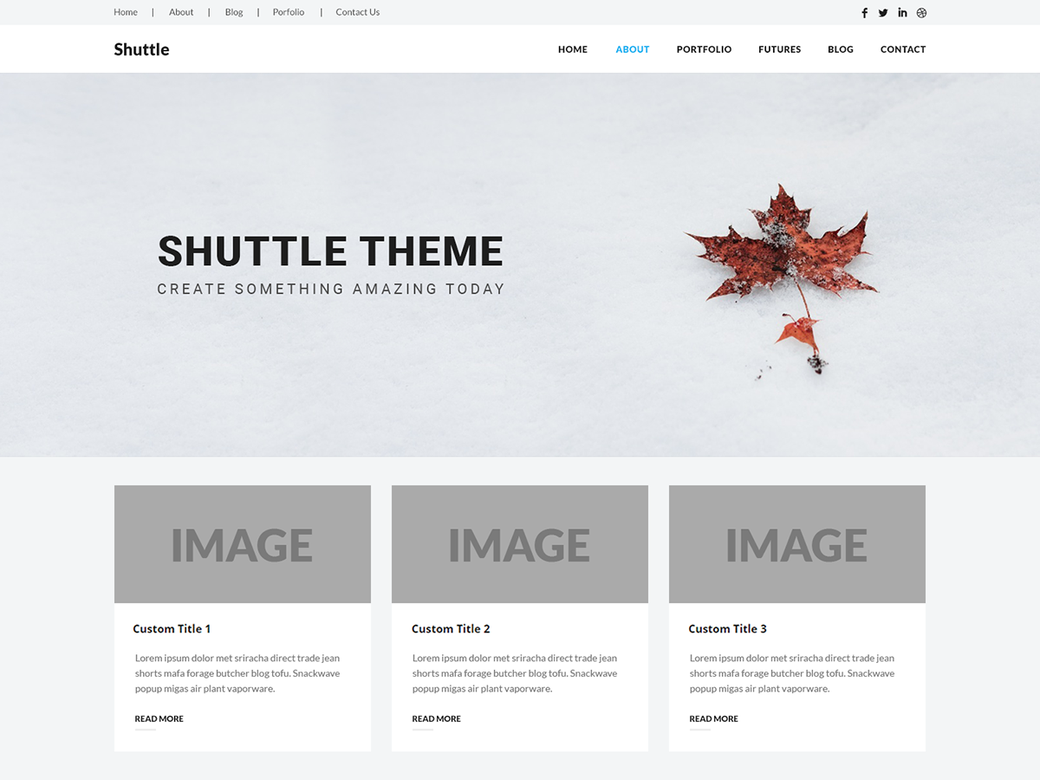
Task: Visit the LinkedIn profile icon
Action: [x=901, y=12]
